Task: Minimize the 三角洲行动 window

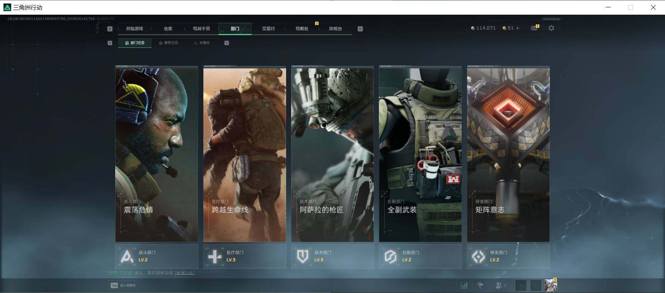Action: tap(608, 7)
